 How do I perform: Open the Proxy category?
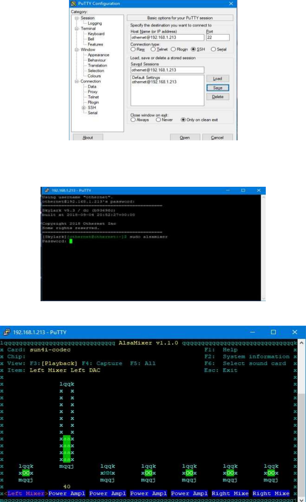tap(93, 92)
